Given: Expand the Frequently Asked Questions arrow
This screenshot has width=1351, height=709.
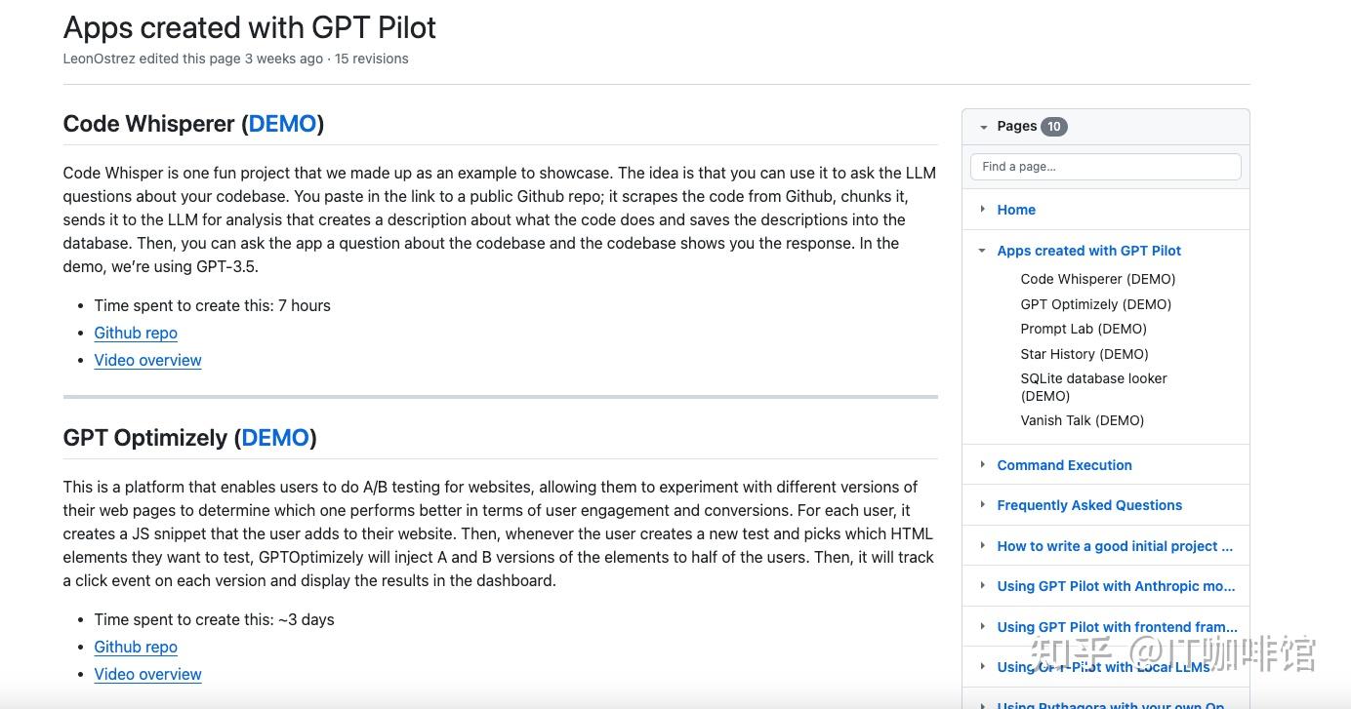Looking at the screenshot, I should tap(983, 505).
